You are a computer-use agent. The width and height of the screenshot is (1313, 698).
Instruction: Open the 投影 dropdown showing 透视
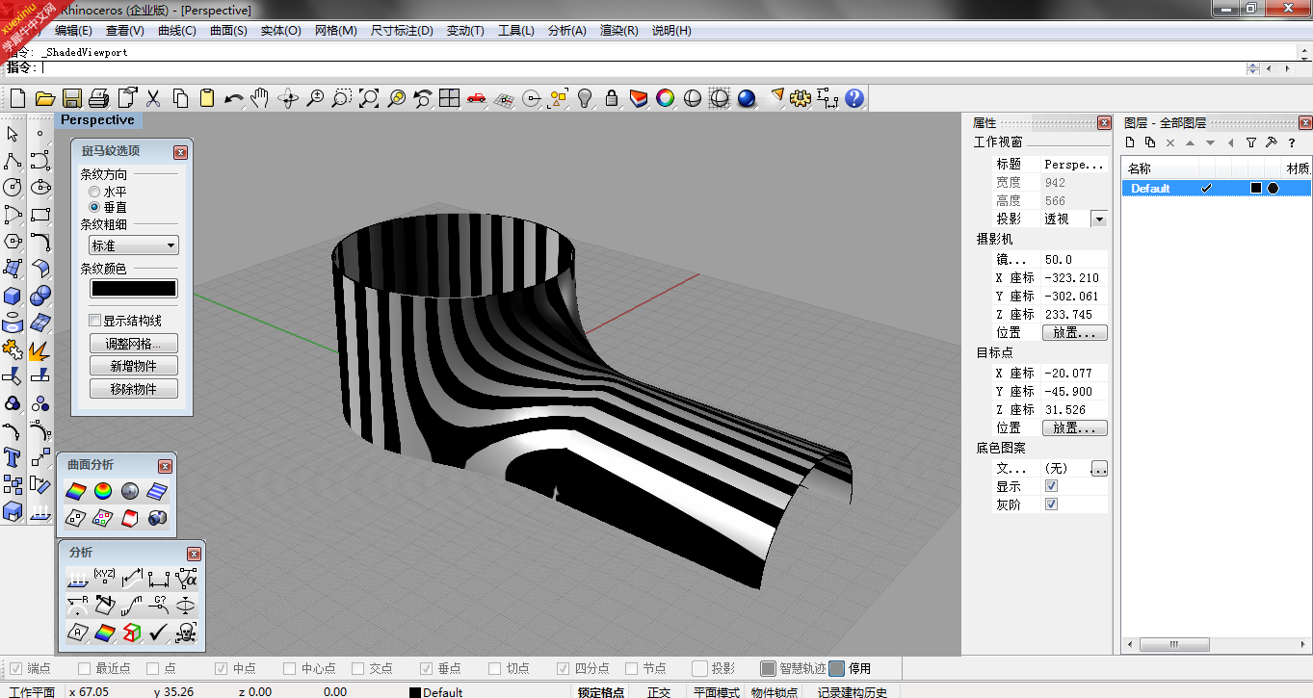pos(1098,219)
